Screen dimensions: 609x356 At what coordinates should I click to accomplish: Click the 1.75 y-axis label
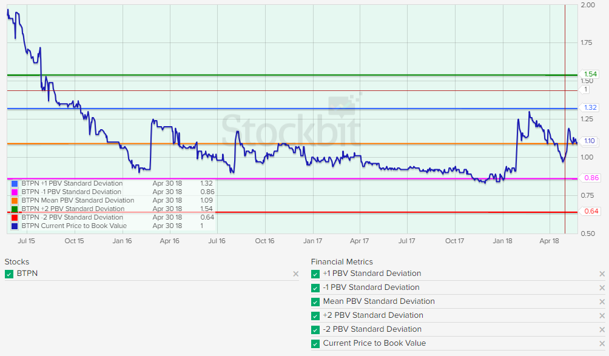587,43
